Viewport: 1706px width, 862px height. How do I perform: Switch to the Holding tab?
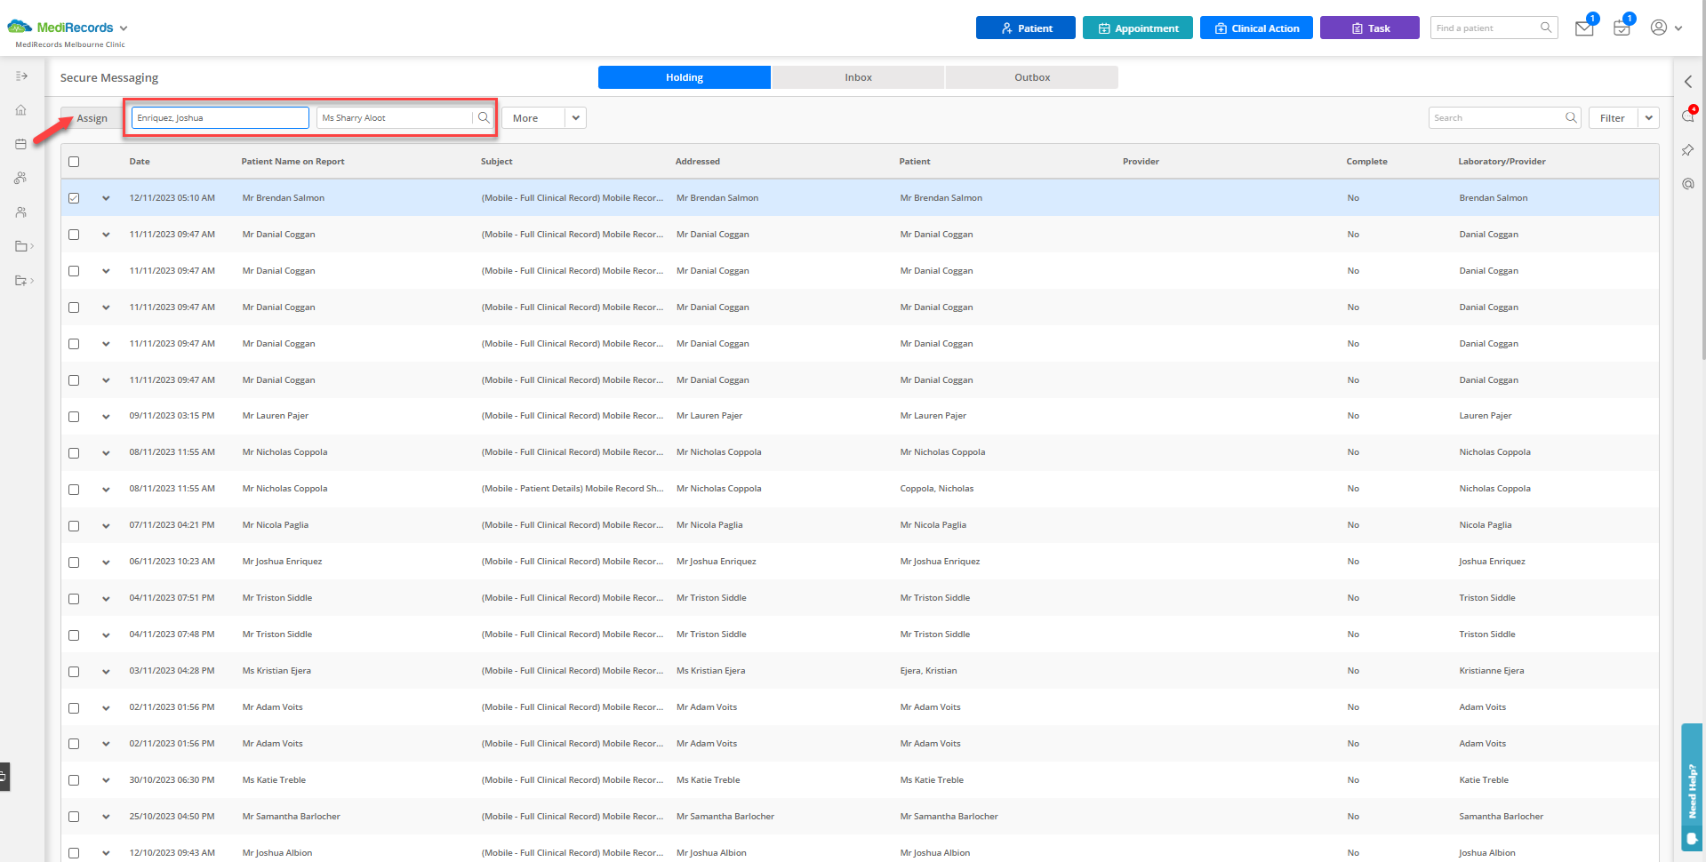click(685, 77)
